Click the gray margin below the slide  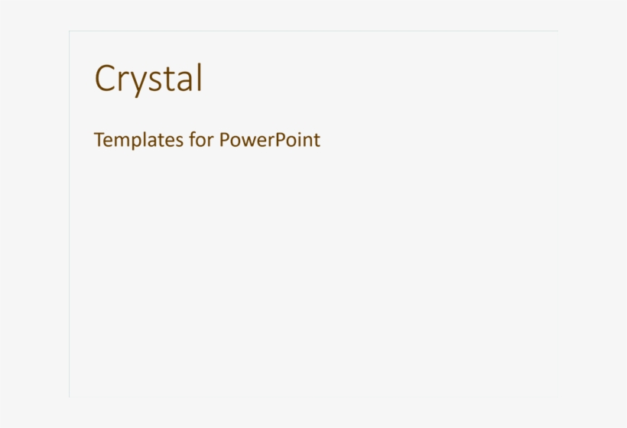pos(313,413)
